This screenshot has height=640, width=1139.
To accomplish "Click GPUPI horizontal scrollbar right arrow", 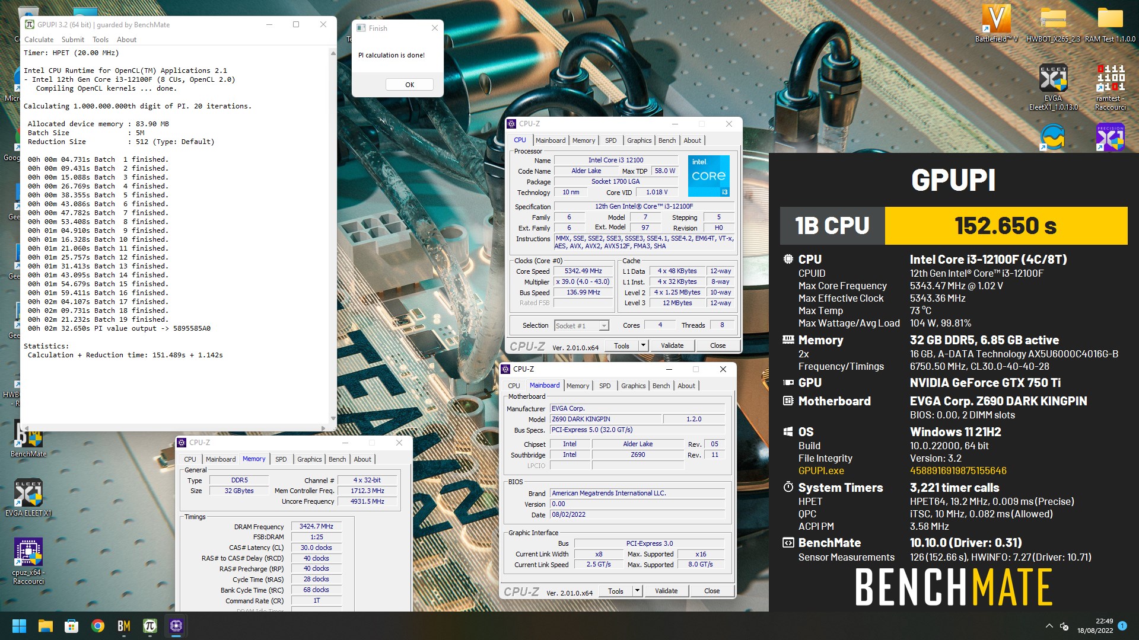I will click(x=323, y=428).
